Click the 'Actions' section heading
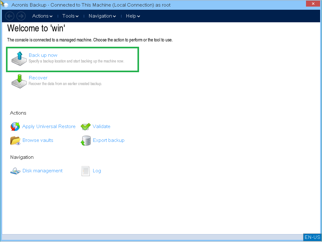 (18, 113)
